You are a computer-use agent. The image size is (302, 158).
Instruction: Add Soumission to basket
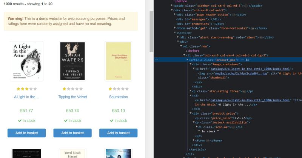click(119, 133)
